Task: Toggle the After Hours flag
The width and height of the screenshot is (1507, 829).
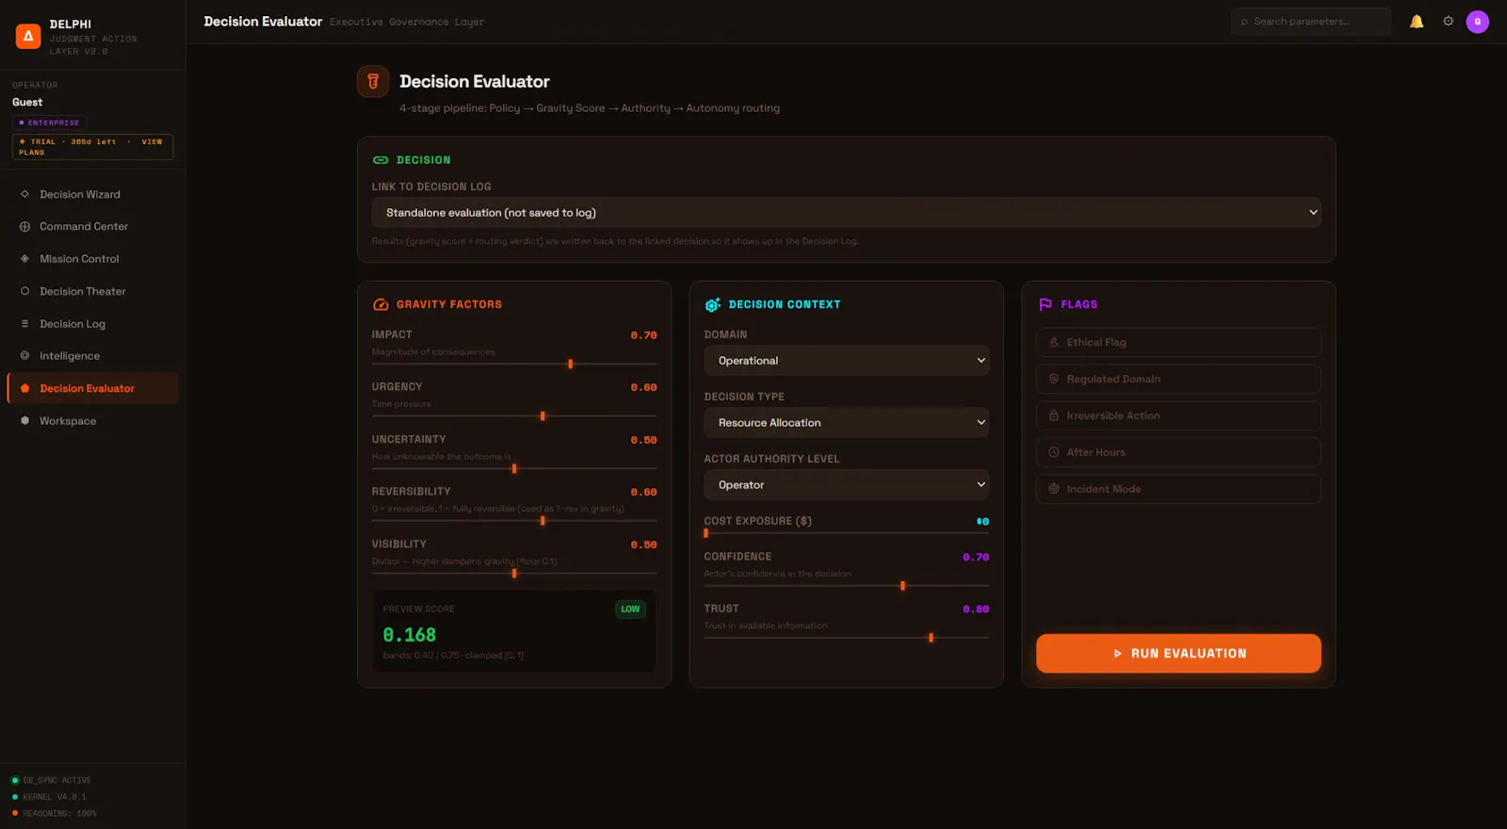Action: tap(1178, 452)
